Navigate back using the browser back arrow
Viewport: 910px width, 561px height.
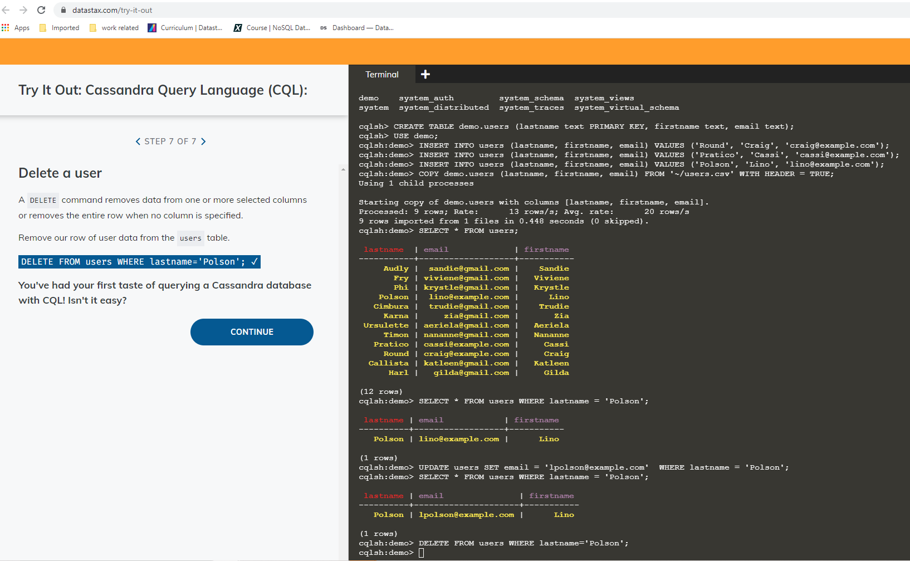click(6, 9)
